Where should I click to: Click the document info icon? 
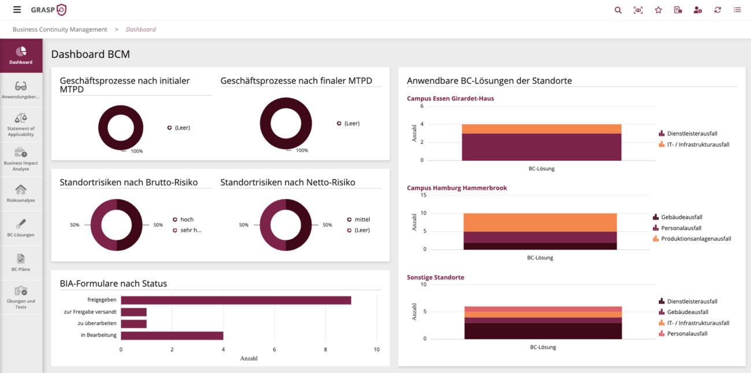[678, 10]
